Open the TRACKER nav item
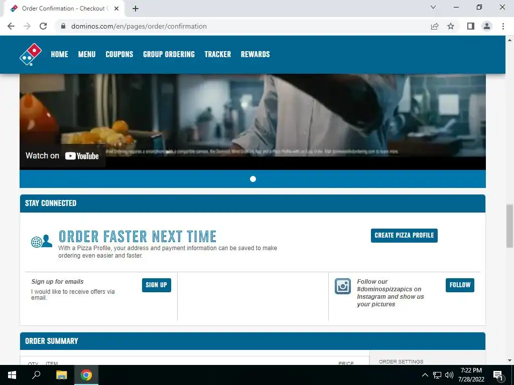This screenshot has width=514, height=385. pos(218,54)
